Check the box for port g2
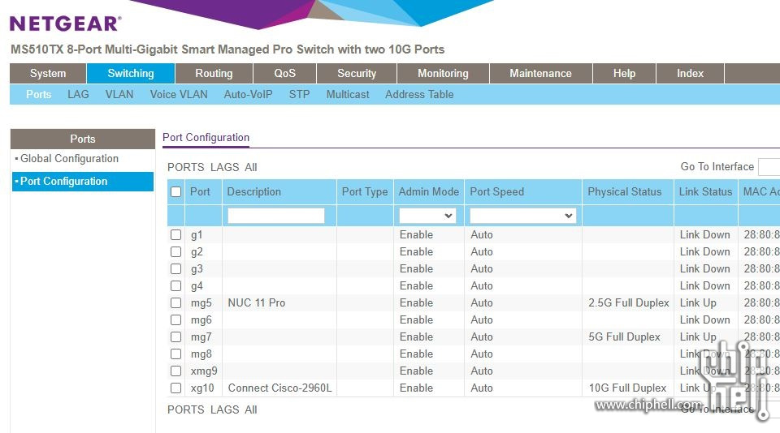 pyautogui.click(x=176, y=251)
